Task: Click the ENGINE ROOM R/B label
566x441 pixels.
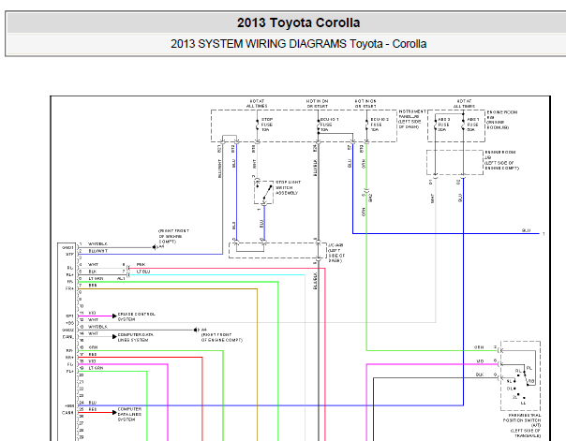Action: tap(501, 120)
